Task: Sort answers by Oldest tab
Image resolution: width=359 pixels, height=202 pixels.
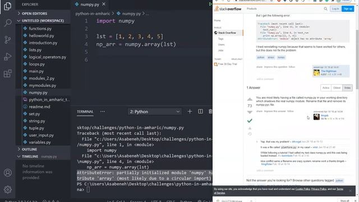Action: 337,88
